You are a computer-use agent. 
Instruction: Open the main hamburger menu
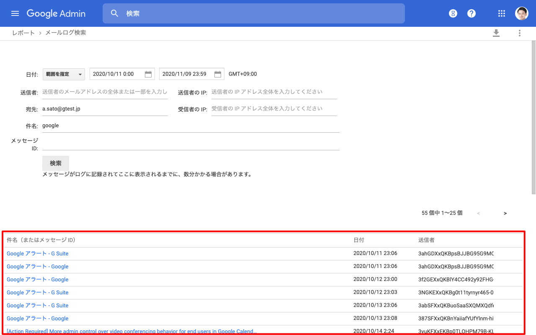[15, 13]
